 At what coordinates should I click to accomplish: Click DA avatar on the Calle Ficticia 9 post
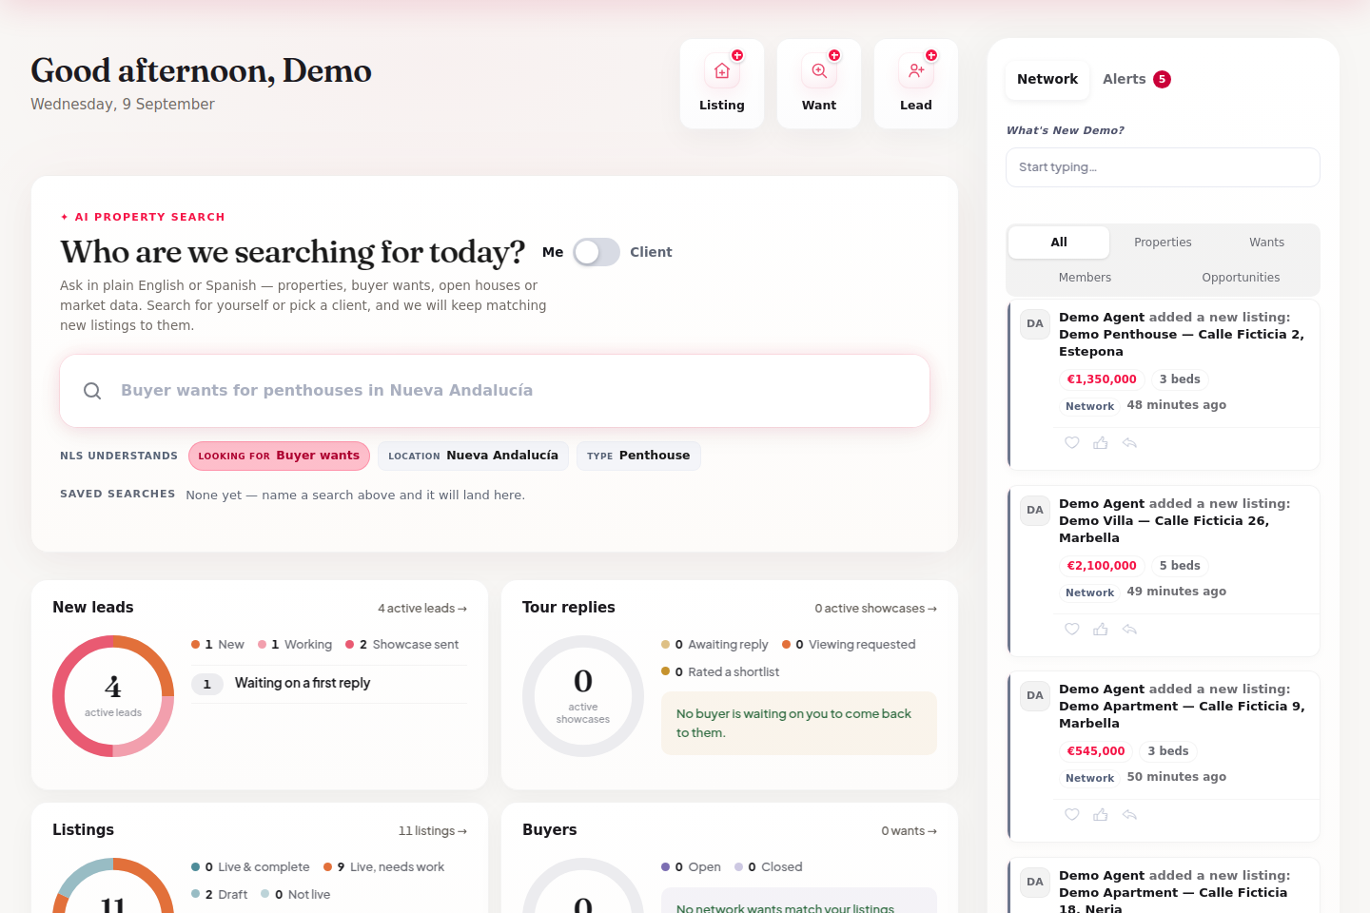tap(1035, 695)
